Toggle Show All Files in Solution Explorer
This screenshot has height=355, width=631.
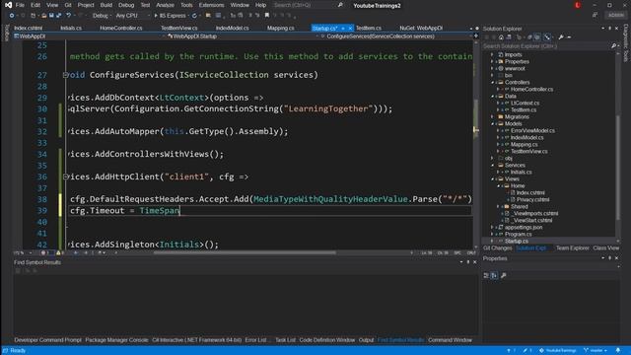[536, 37]
